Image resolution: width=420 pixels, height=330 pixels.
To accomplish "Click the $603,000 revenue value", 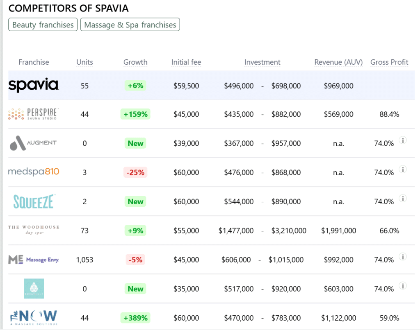I will tap(338, 289).
